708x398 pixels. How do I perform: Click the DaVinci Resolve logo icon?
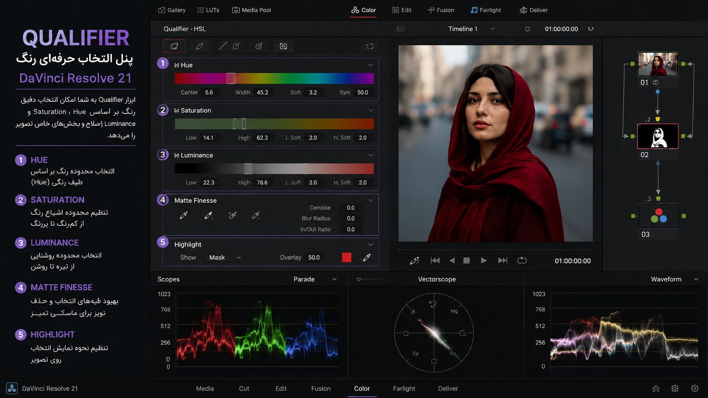pyautogui.click(x=12, y=388)
